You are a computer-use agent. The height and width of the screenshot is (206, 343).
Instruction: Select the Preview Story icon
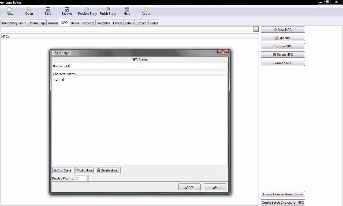pyautogui.click(x=87, y=9)
